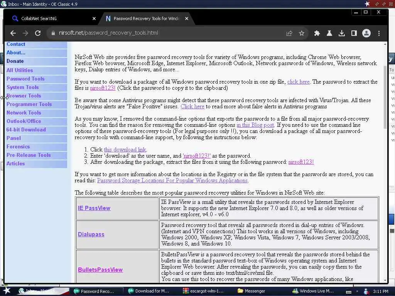This screenshot has height=296, width=395.
Task: Switch to Download for M... taskbar item
Action: click(x=151, y=291)
